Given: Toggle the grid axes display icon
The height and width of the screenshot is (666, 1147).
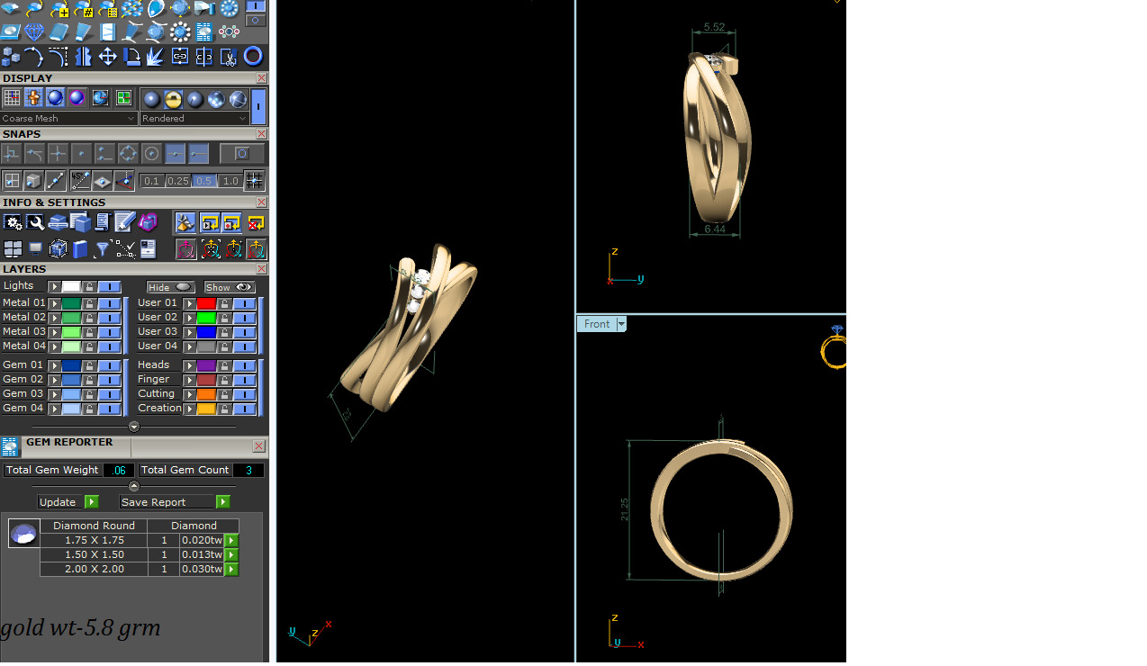Looking at the screenshot, I should 12,98.
